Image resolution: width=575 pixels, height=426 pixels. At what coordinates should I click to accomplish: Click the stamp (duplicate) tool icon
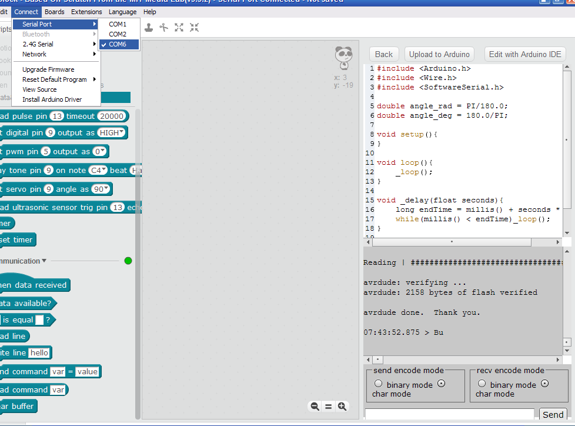pyautogui.click(x=149, y=27)
